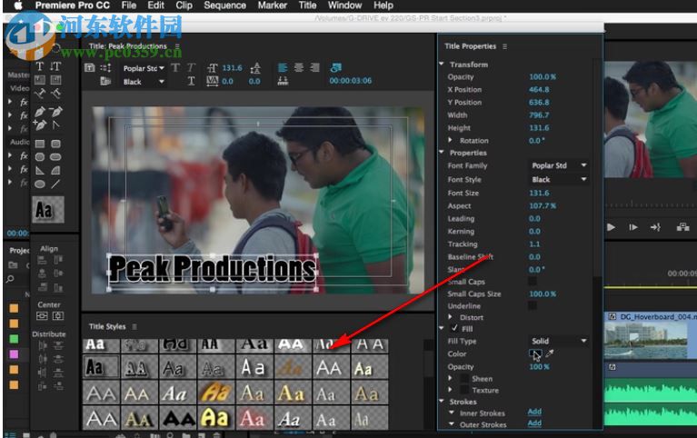Select the Vertical Type tool
Image resolution: width=697 pixels, height=438 pixels.
[55, 66]
